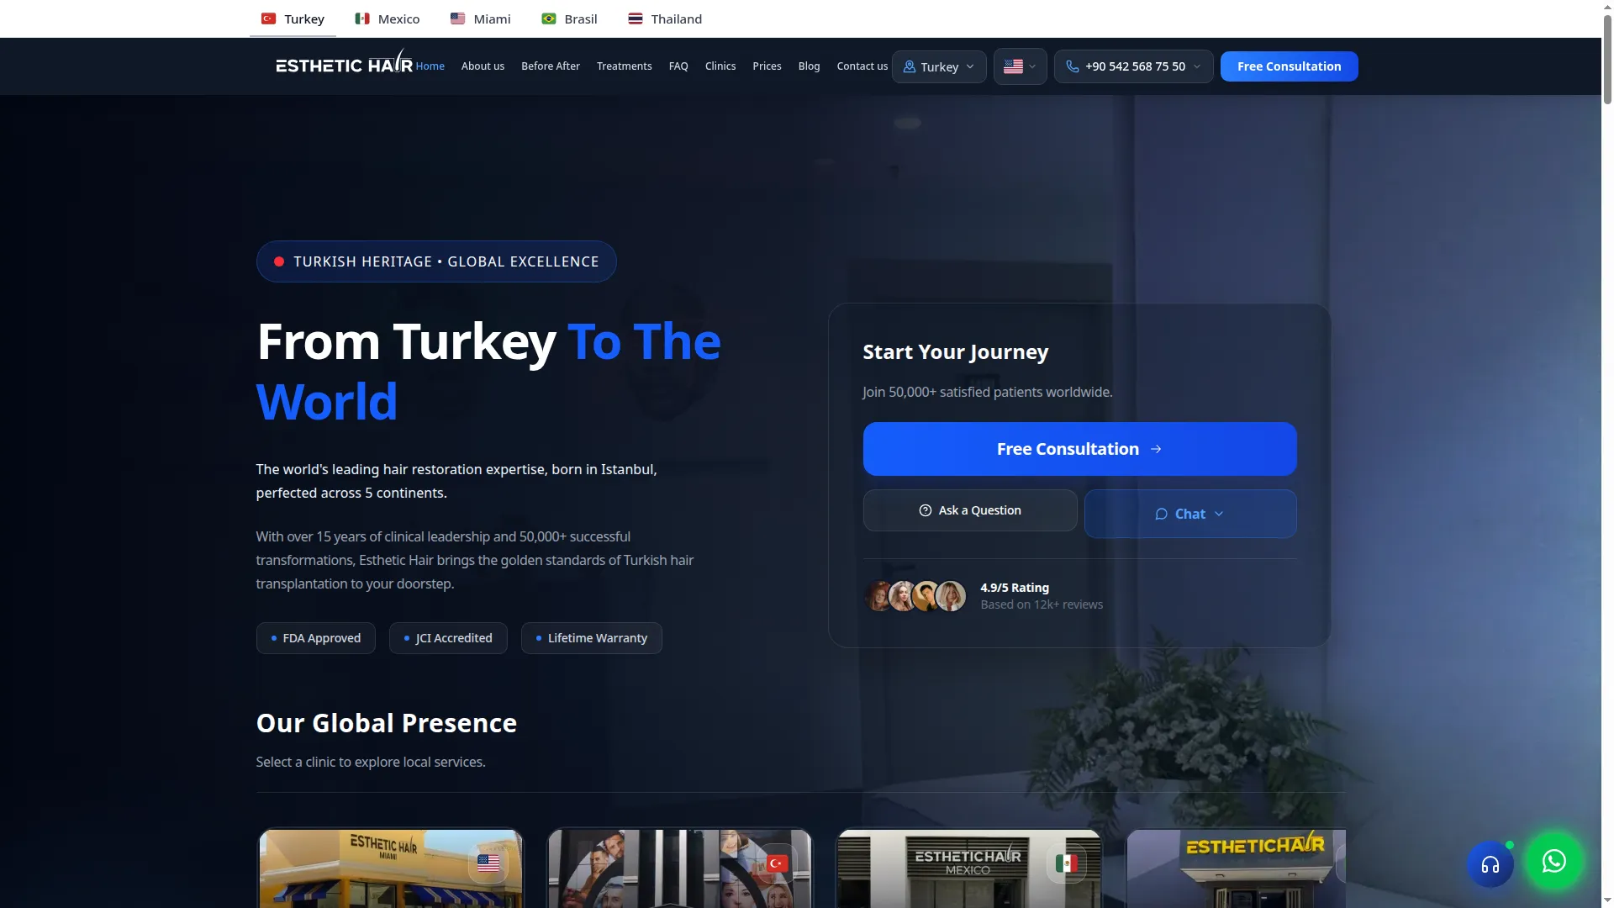
Task: Click the Turkey flag icon in the top bar
Action: point(268,18)
